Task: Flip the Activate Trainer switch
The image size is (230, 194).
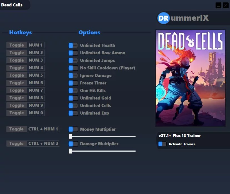Action: click(x=162, y=144)
